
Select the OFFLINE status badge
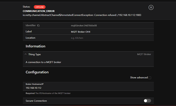[40, 7]
